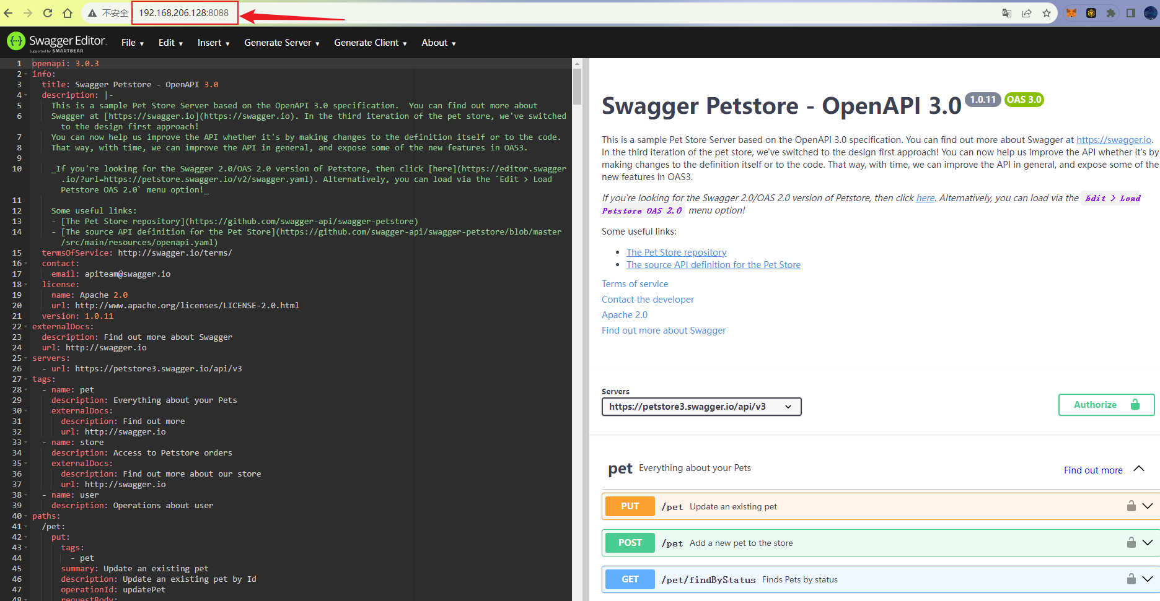Viewport: 1160px width, 601px height.
Task: Click 'termsOfService' line in editor
Action: tap(137, 253)
